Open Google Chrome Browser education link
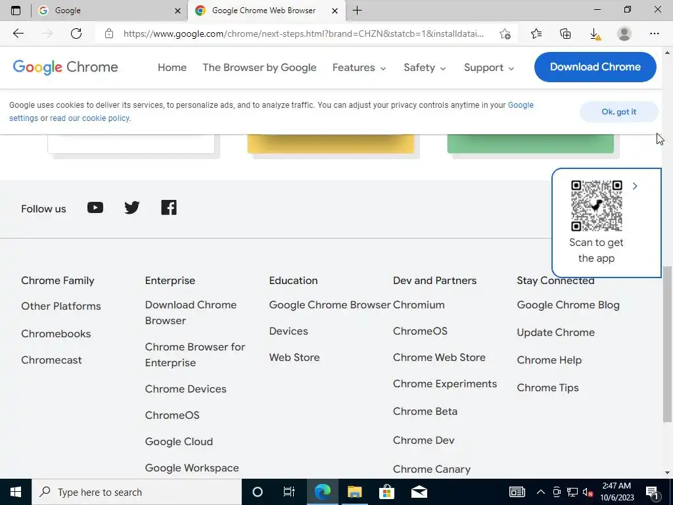Screen dimensions: 673x505 pos(330,305)
